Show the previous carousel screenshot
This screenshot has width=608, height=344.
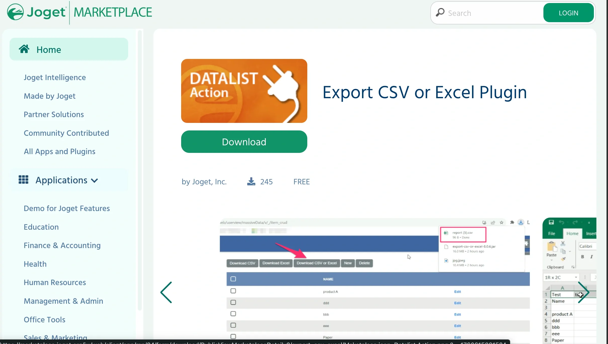tap(166, 292)
